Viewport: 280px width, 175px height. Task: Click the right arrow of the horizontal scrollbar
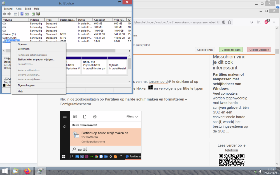click(x=130, y=51)
